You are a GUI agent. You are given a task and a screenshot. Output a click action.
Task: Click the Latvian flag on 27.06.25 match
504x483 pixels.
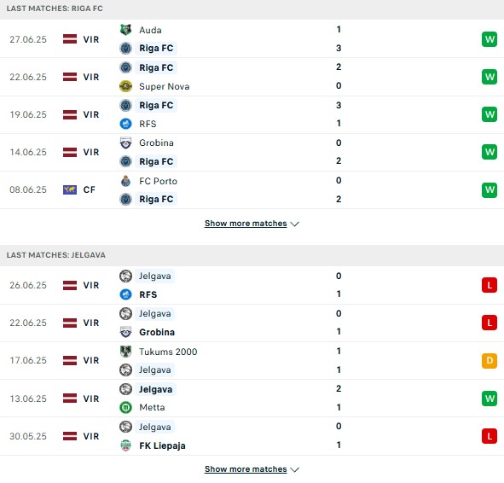click(x=70, y=39)
